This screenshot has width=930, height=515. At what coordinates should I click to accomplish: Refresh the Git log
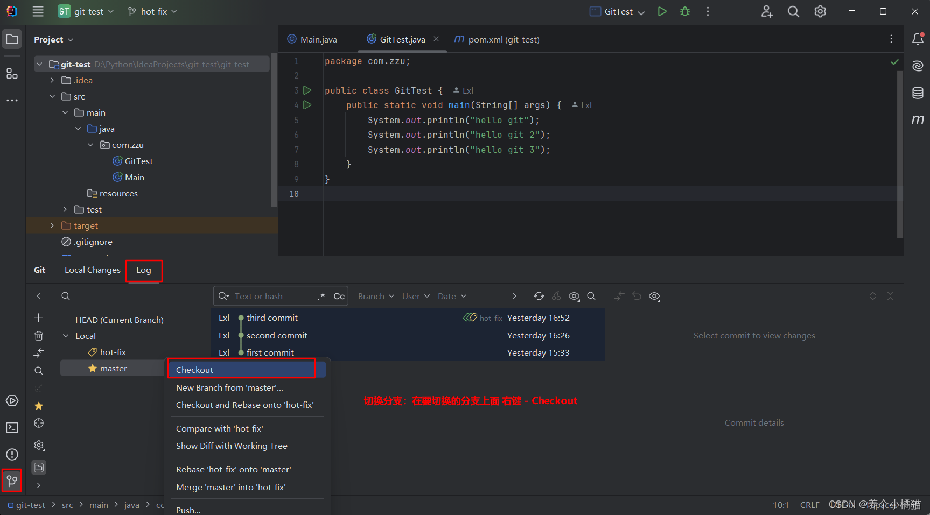click(539, 296)
